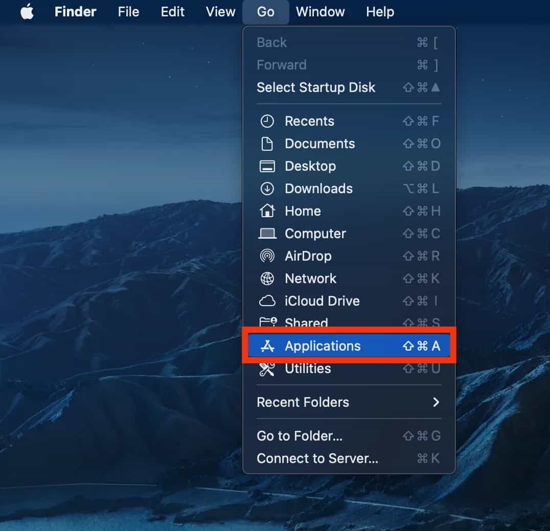550x531 pixels.
Task: Go to Home folder
Action: pyautogui.click(x=349, y=211)
